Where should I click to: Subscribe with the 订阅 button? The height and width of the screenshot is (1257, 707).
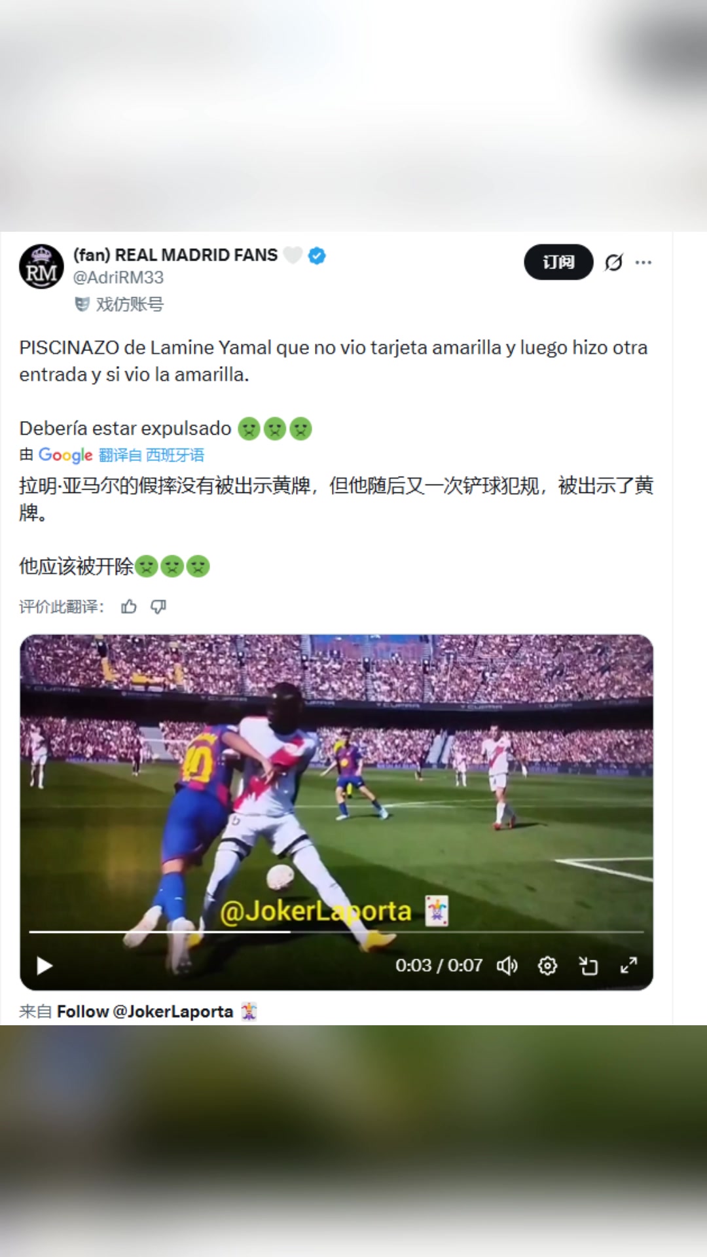(558, 262)
